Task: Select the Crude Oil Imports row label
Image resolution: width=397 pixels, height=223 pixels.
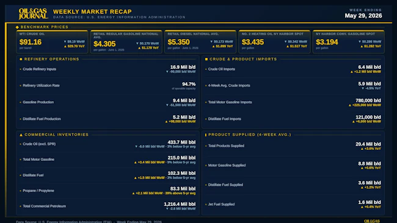Action: point(222,69)
